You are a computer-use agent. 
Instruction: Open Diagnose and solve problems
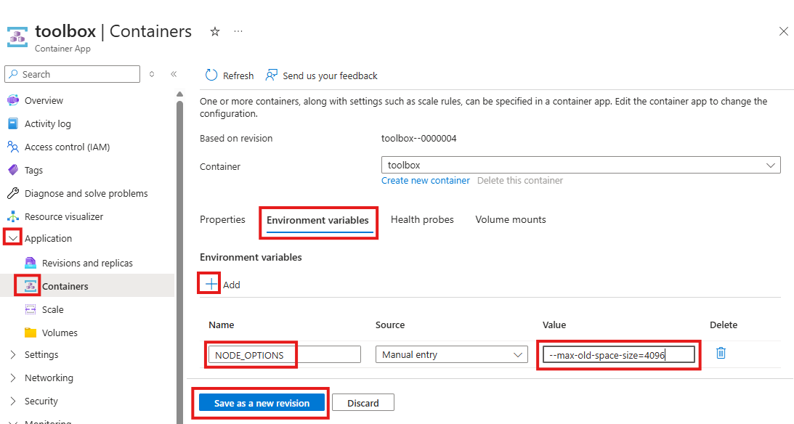click(x=86, y=193)
